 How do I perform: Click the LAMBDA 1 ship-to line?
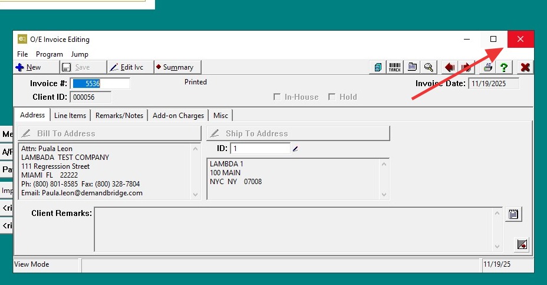226,164
